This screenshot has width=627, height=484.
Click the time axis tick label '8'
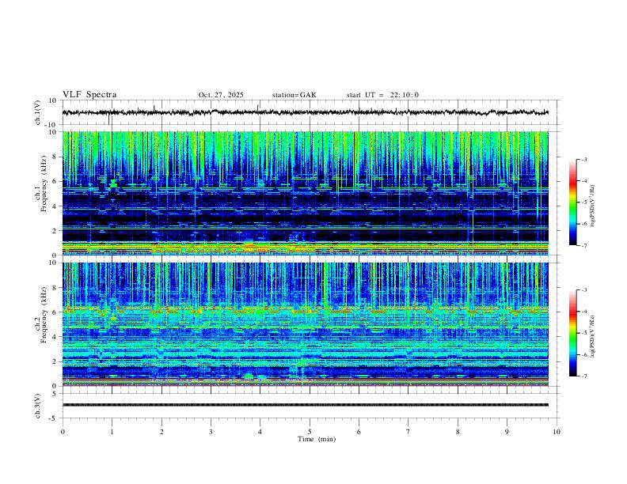click(458, 432)
